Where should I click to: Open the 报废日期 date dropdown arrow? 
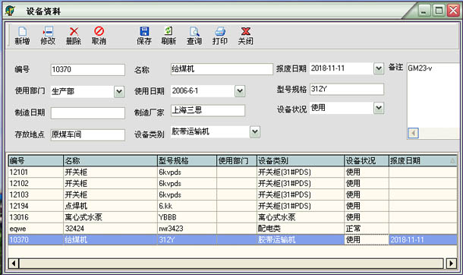[x=379, y=68]
